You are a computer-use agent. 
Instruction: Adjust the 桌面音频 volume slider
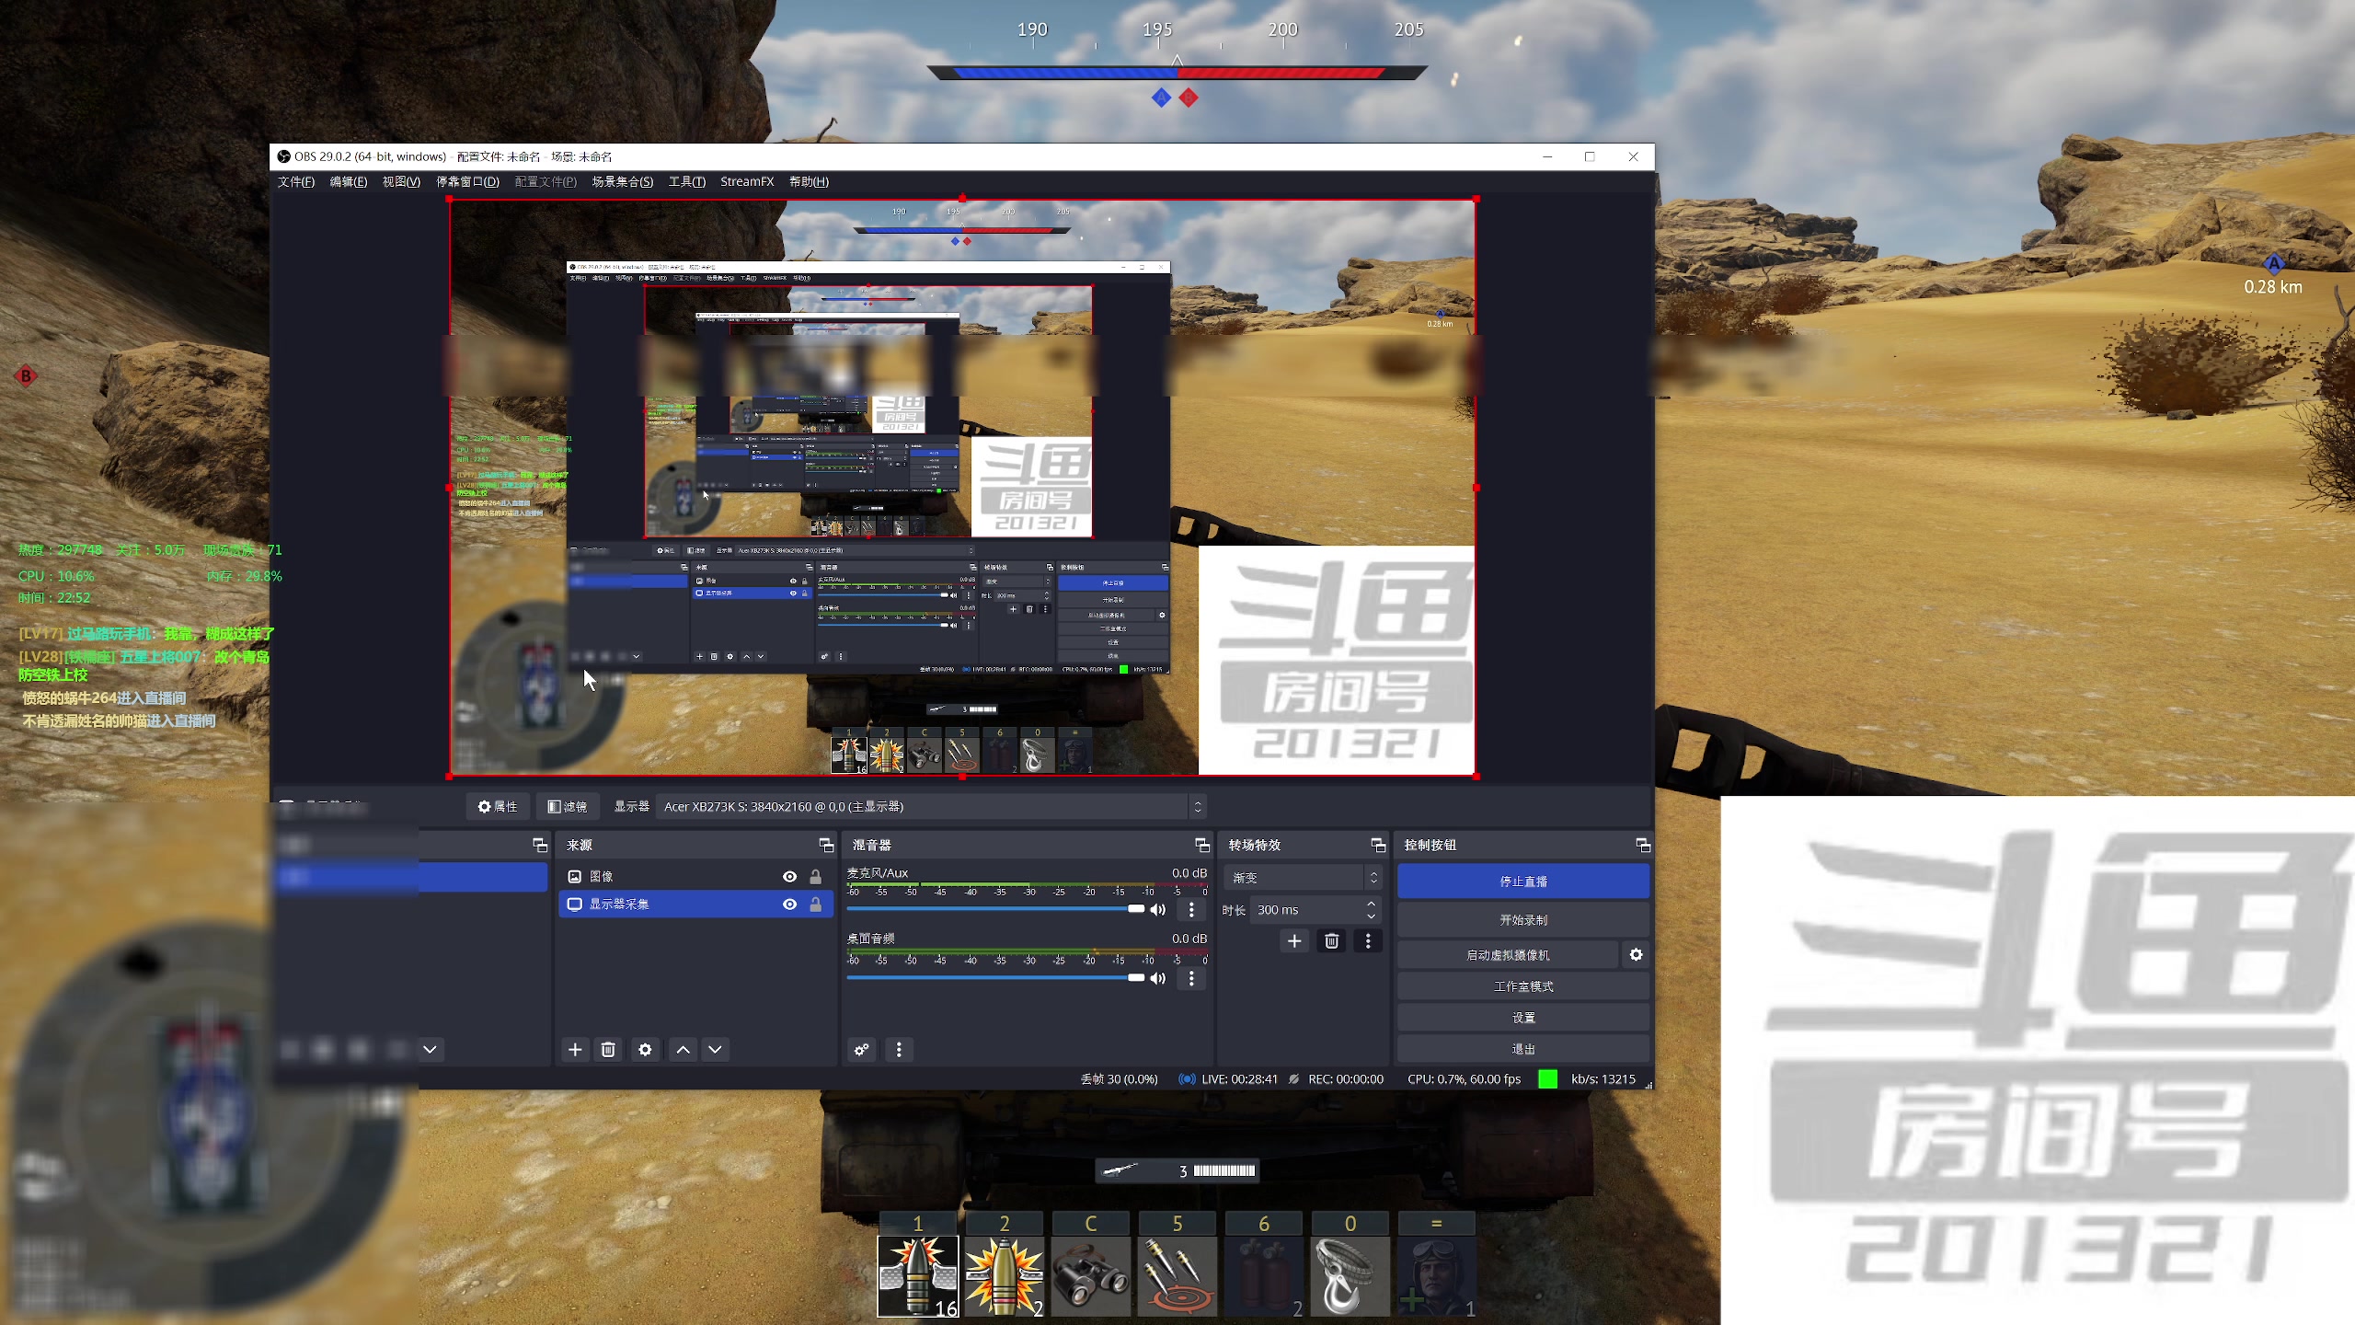click(1136, 978)
